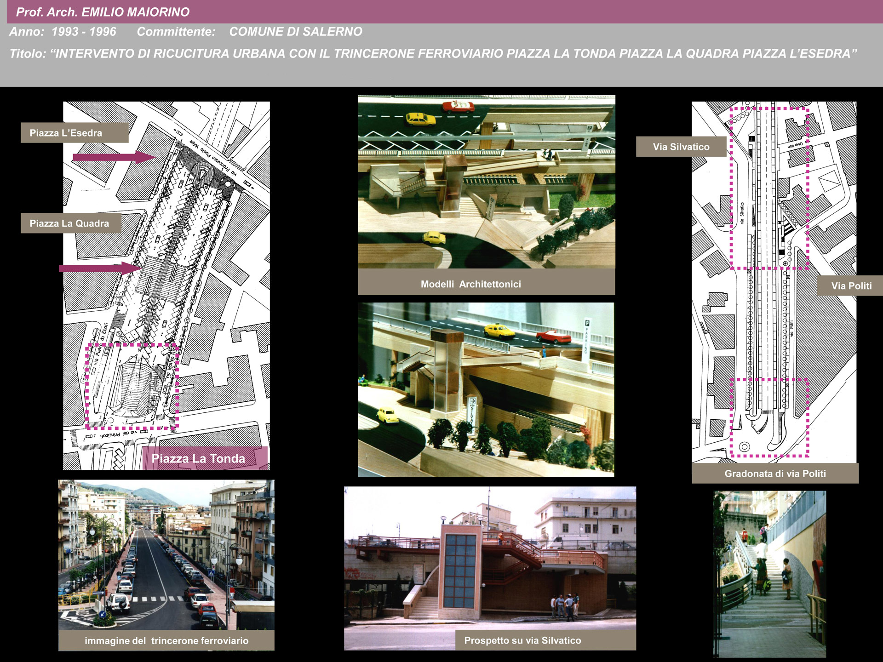The image size is (883, 662).
Task: Click the Prof. Arch. Emilio Maiorino header
Action: click(103, 12)
